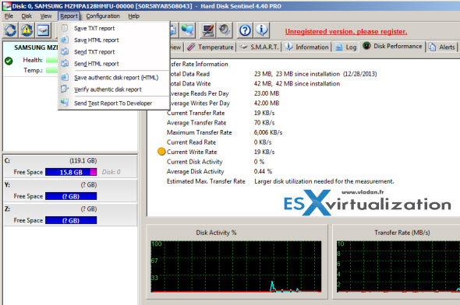The width and height of the screenshot is (460, 305).
Task: Click the hard disk drive toolbar icon
Action: [43, 30]
